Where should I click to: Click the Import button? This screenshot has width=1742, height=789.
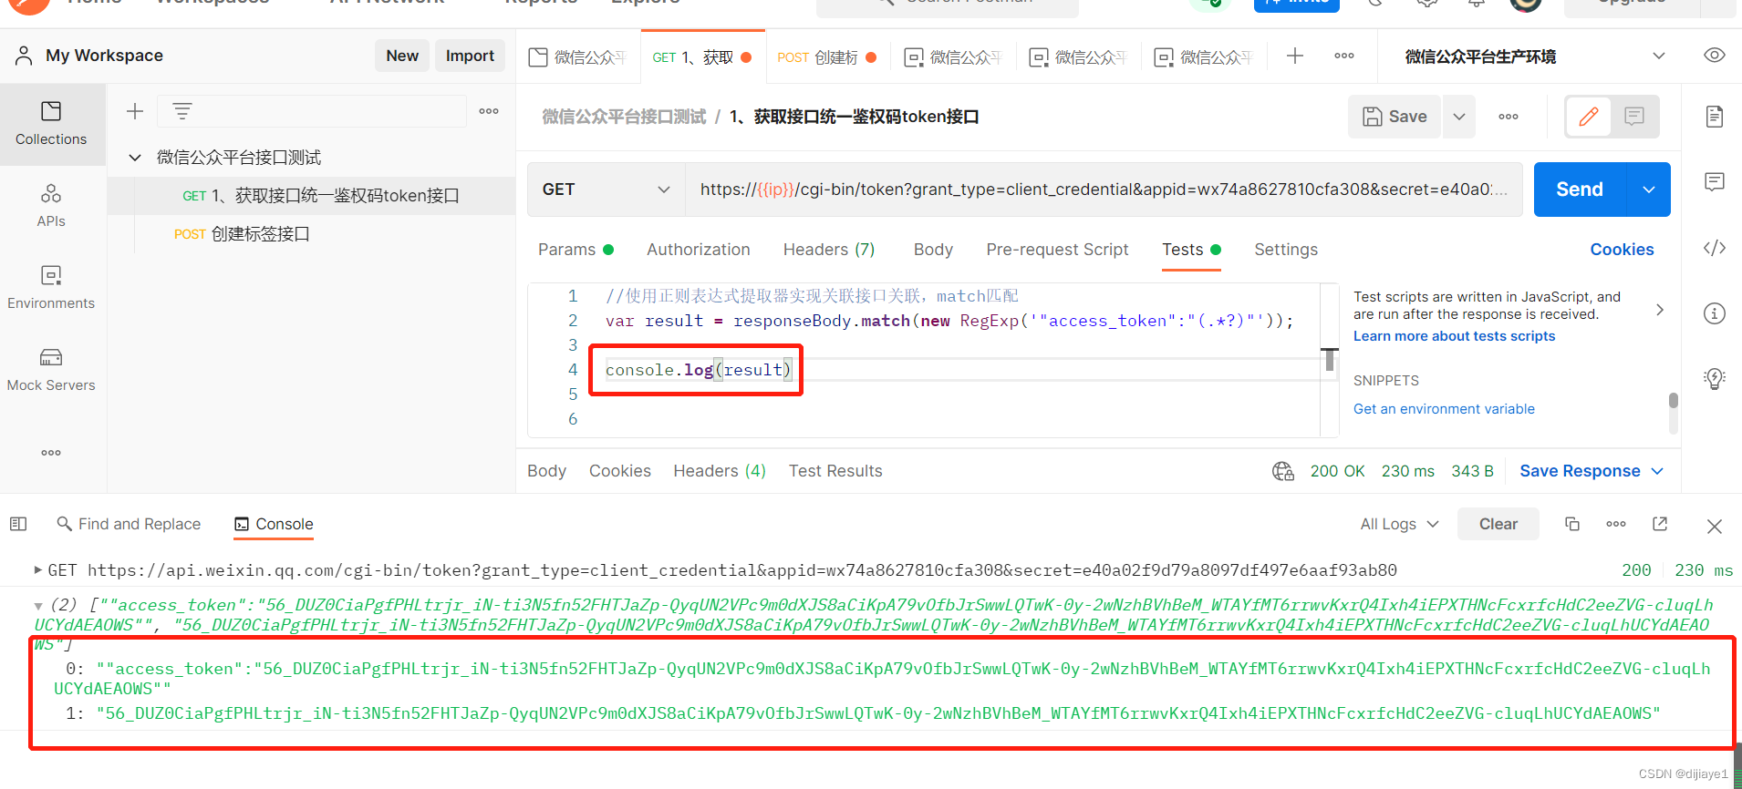(470, 56)
